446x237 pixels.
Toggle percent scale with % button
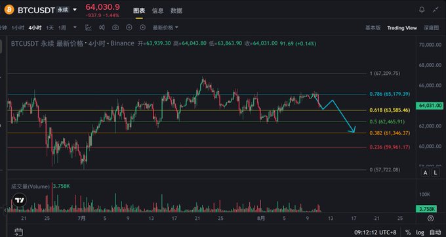tap(408, 232)
